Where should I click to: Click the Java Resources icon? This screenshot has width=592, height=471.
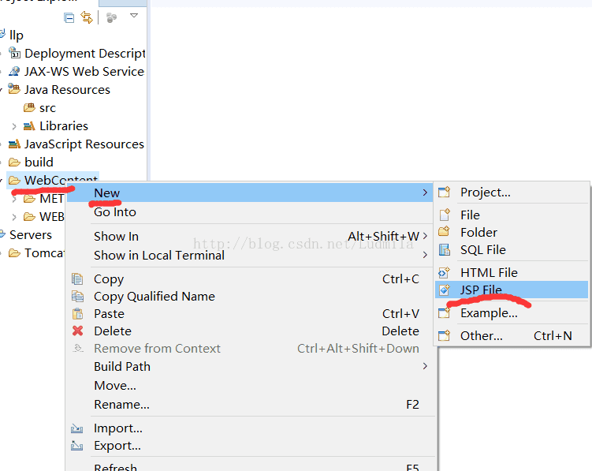coord(14,89)
